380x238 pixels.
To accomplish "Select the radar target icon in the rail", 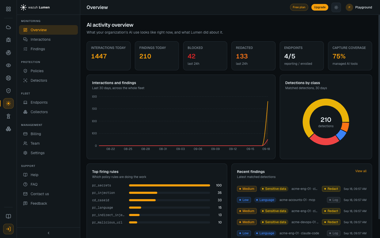I will tap(8, 53).
